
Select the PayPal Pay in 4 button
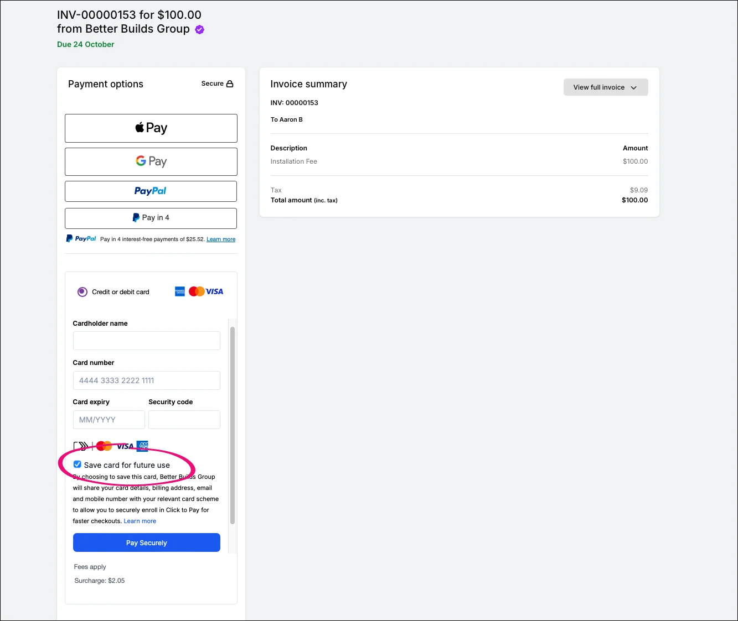(151, 218)
